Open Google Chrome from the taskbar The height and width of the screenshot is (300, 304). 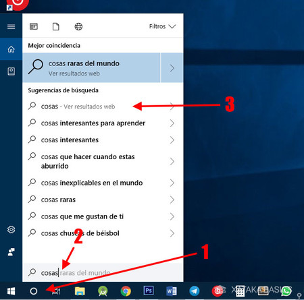tap(126, 291)
